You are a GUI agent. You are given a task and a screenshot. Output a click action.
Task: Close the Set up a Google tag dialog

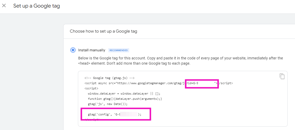[4, 6]
